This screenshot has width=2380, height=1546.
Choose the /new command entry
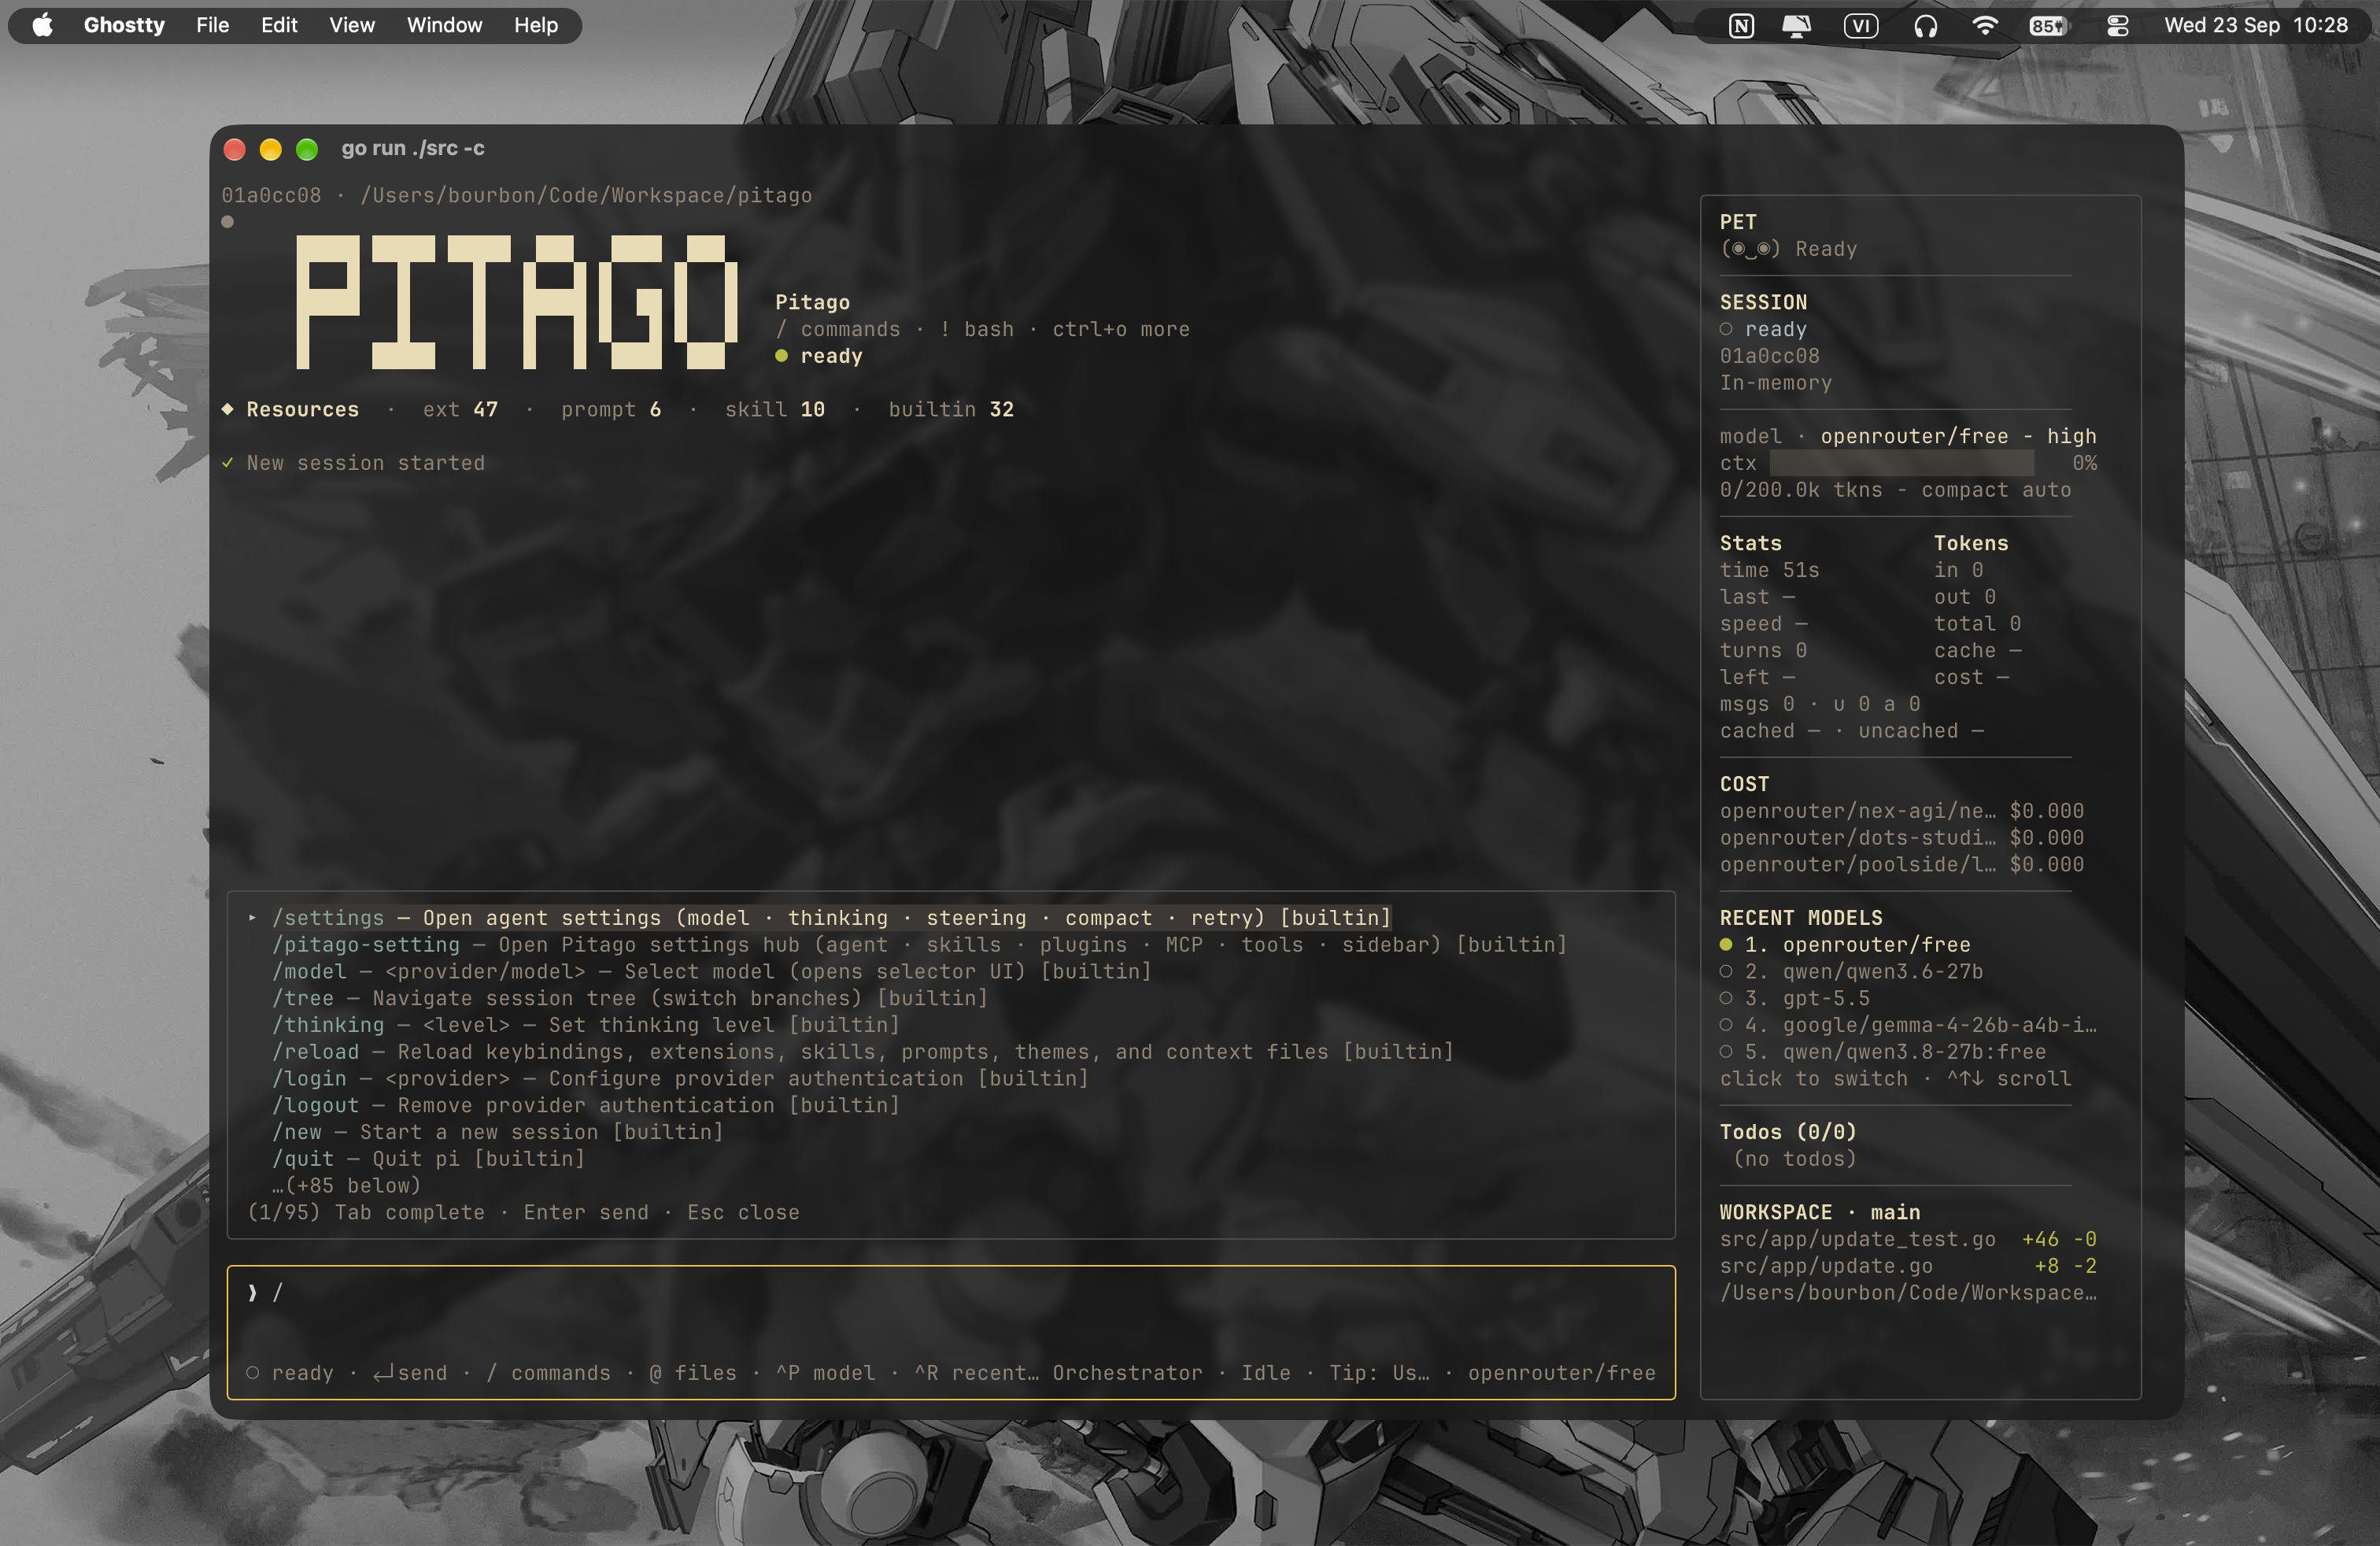497,1132
